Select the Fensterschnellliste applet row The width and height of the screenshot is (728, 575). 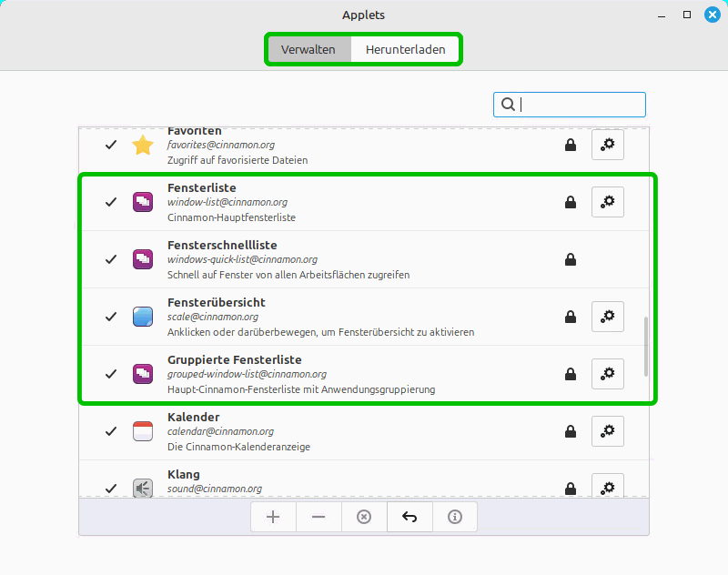pyautogui.click(x=364, y=259)
